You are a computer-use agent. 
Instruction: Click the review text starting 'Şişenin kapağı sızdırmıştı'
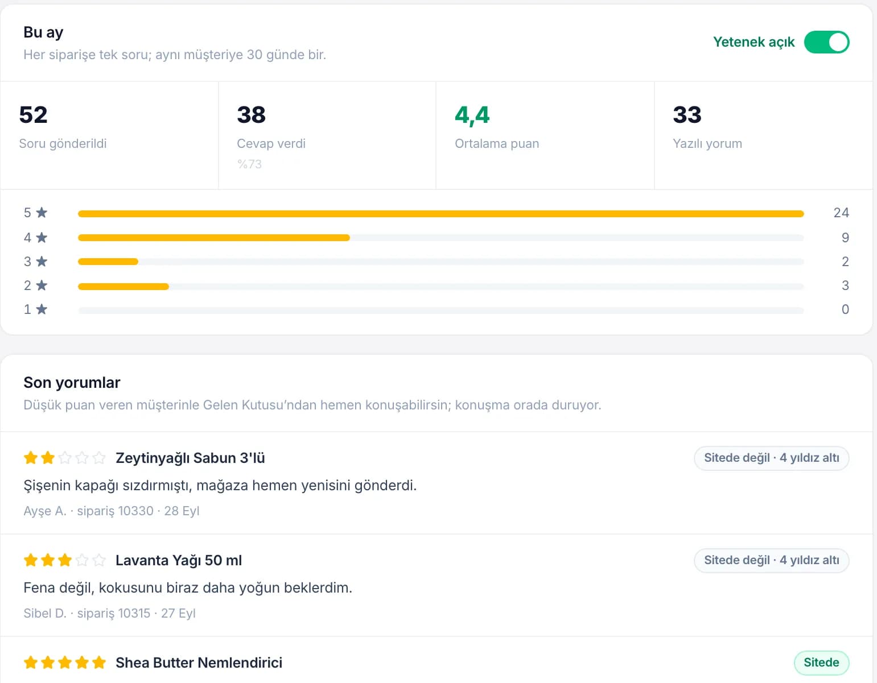[220, 485]
